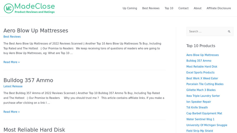237x133 pixels.
Task: Open the Up Coming menu item
Action: click(x=130, y=8)
